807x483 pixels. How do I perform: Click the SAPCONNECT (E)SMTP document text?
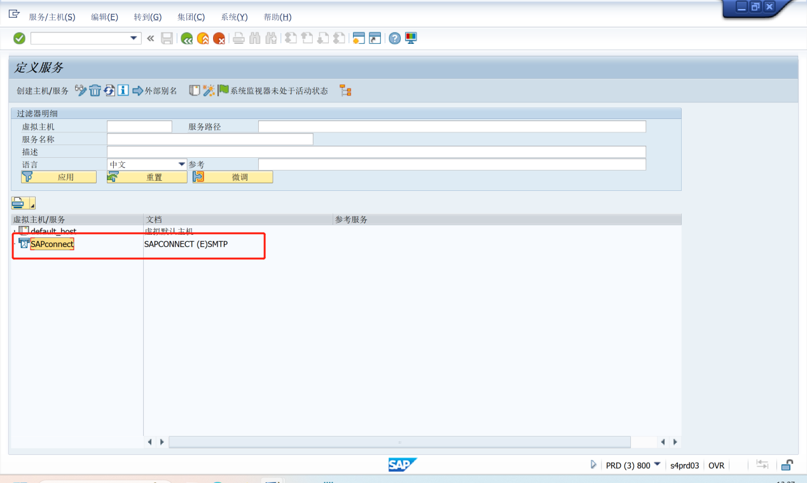tap(186, 244)
